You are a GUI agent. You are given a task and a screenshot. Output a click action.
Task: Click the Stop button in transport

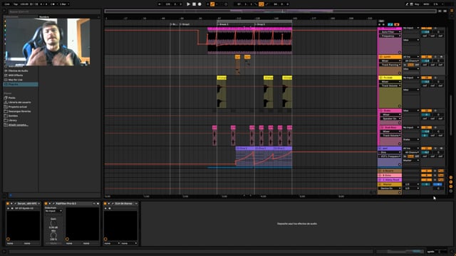point(194,4)
